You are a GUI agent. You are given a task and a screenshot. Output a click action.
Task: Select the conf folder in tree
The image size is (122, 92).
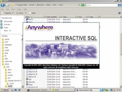(6, 42)
